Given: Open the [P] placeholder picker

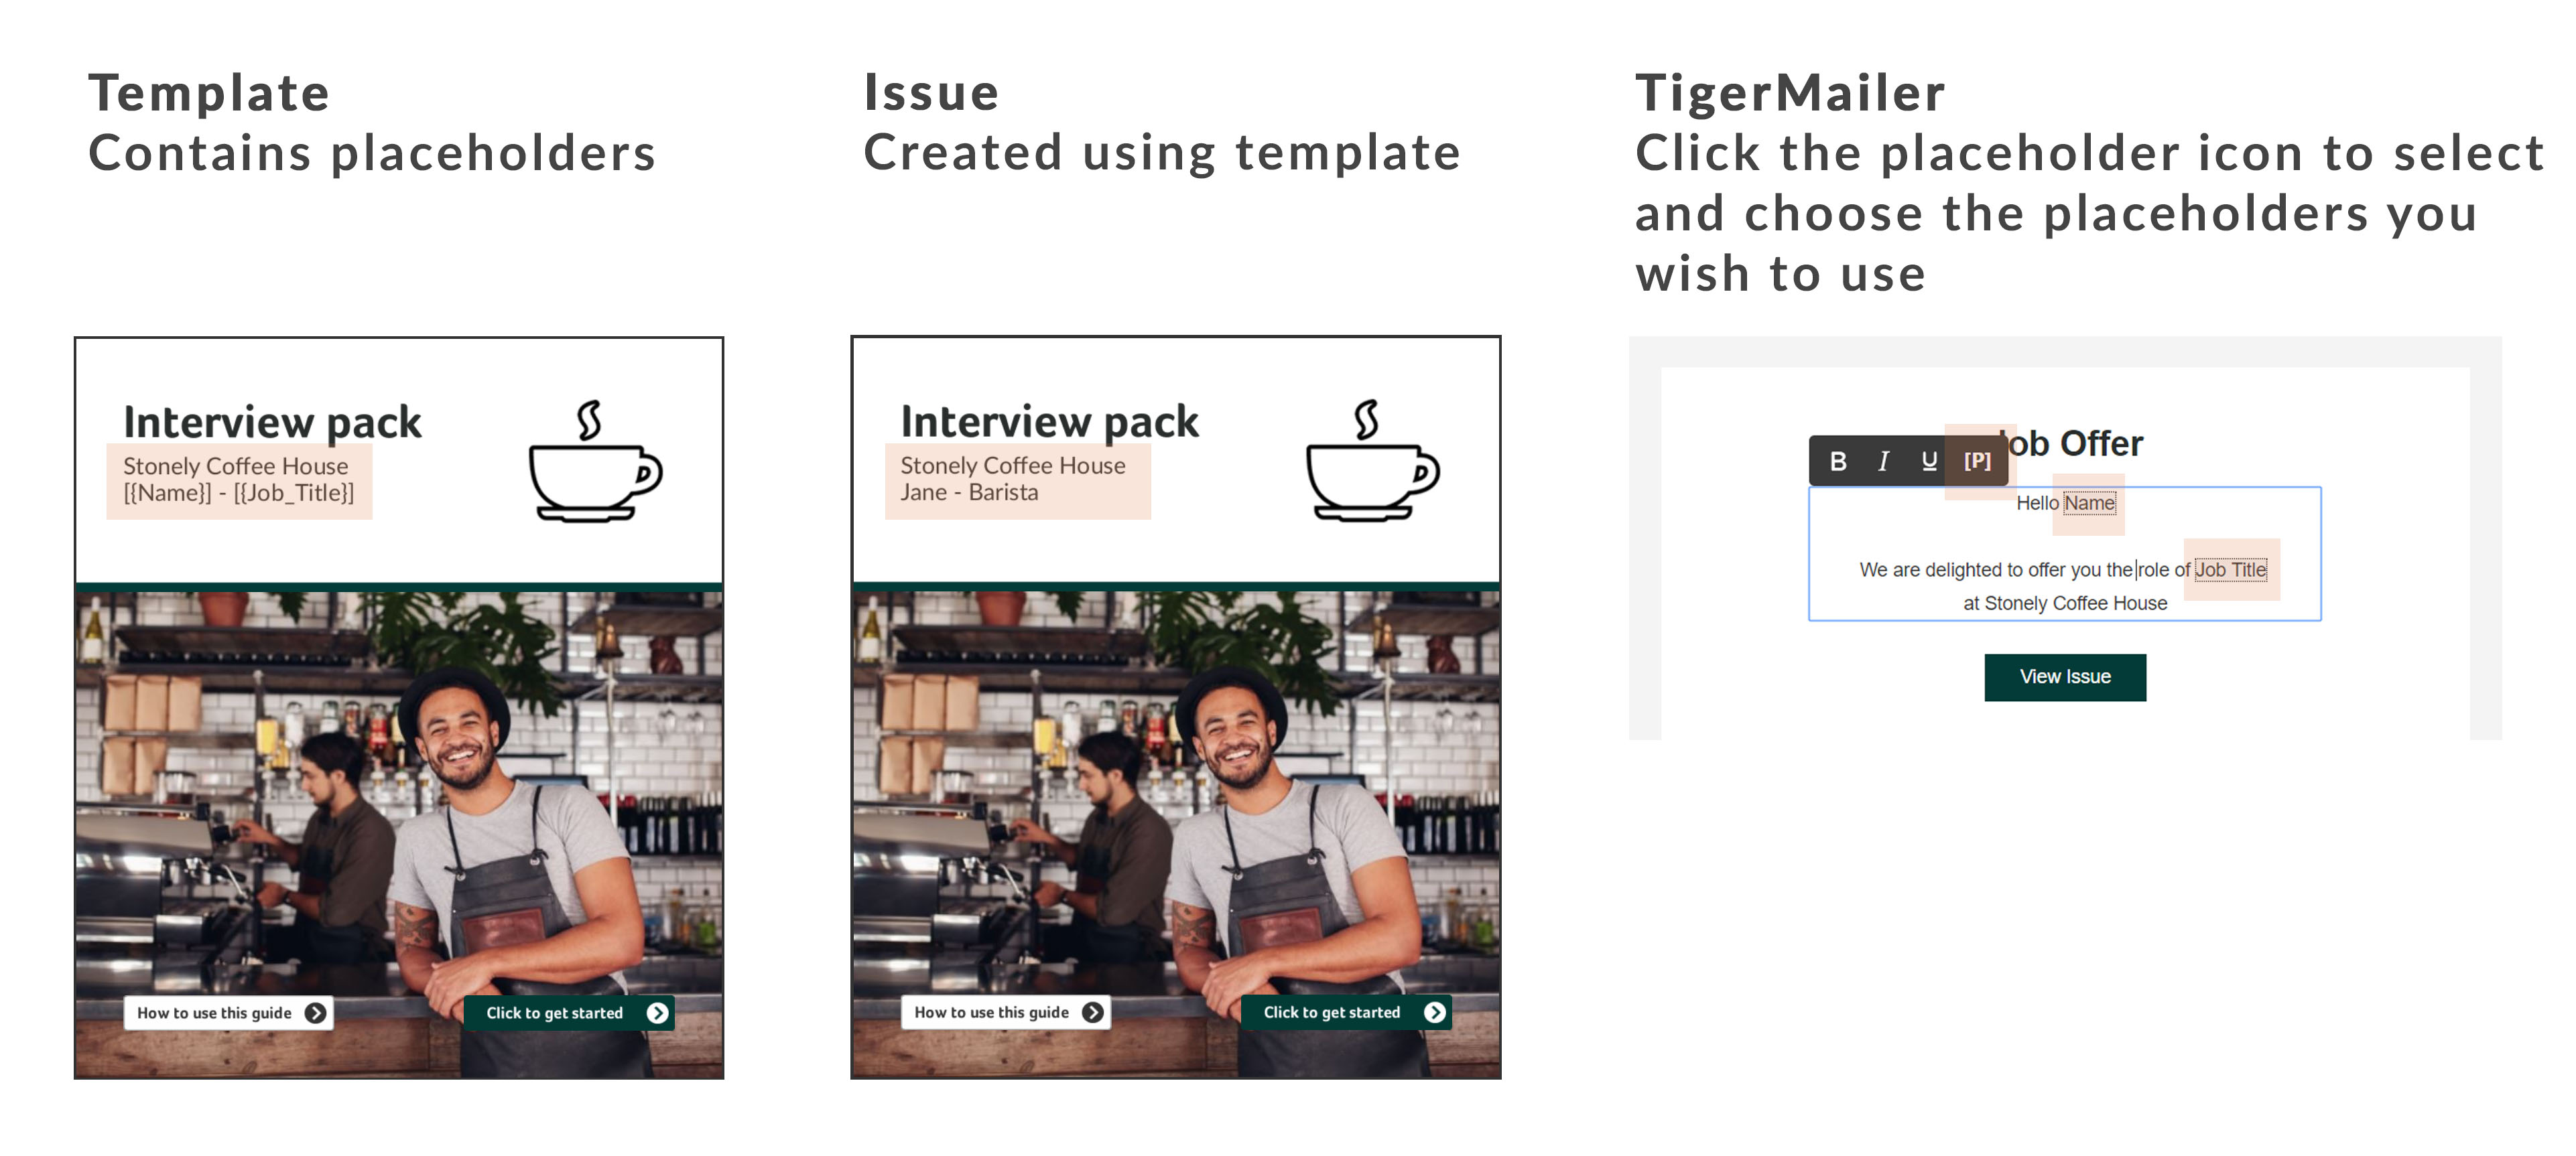Looking at the screenshot, I should pyautogui.click(x=1977, y=461).
